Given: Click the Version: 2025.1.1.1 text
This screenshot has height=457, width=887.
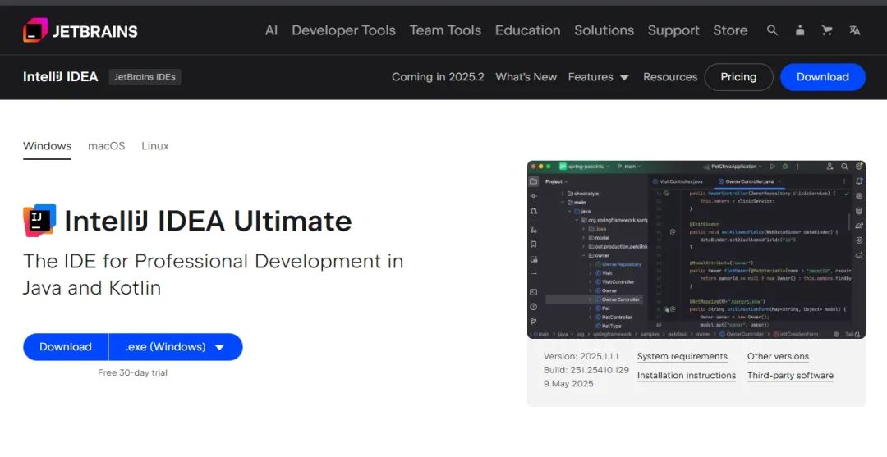Looking at the screenshot, I should 581,356.
